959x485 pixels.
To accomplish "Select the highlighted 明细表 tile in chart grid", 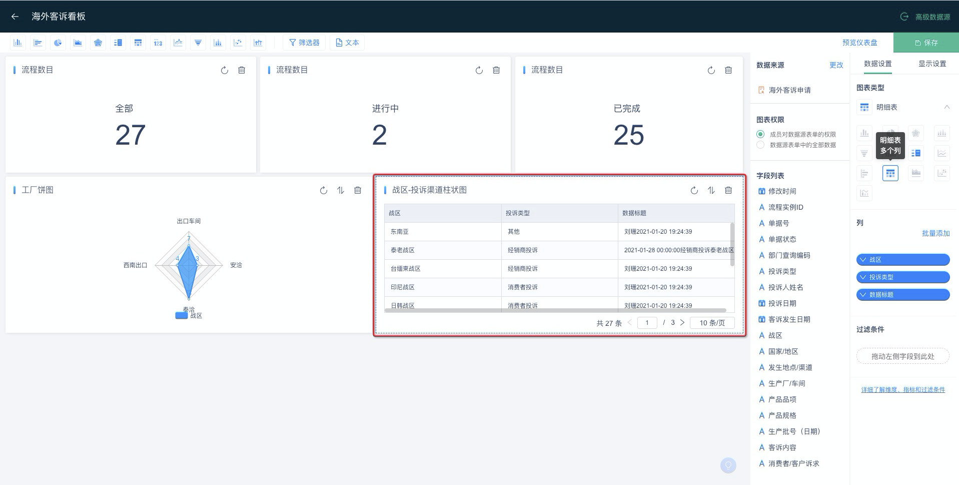I will click(x=890, y=173).
